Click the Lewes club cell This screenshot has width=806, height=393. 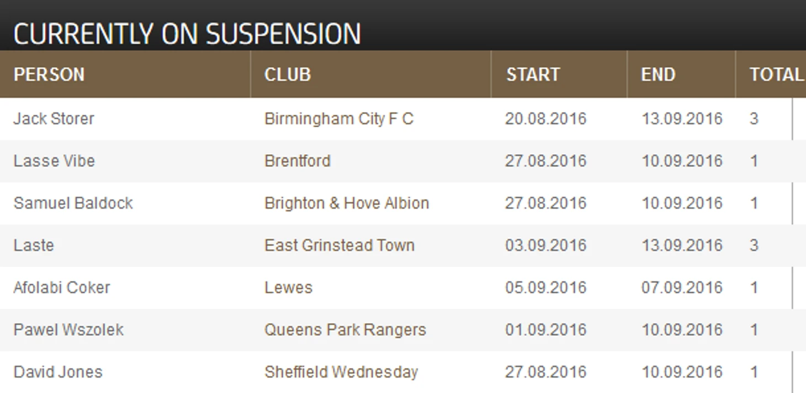point(288,287)
